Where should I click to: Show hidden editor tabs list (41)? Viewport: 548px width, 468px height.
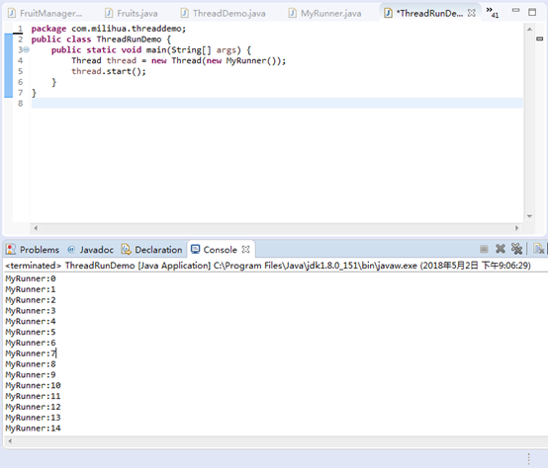pos(492,12)
